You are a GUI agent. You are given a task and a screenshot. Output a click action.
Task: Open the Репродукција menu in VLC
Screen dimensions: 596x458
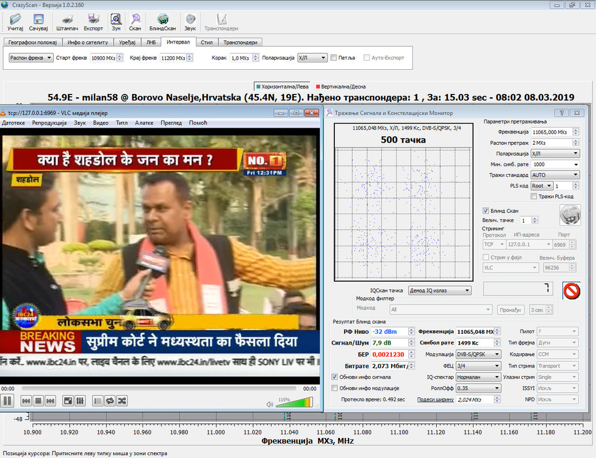pos(49,123)
